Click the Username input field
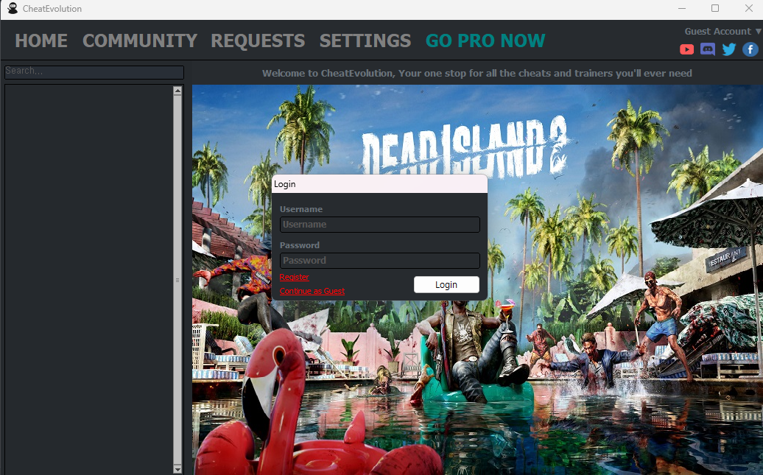 (x=379, y=224)
